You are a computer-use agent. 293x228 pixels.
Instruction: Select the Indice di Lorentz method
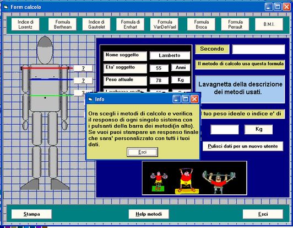pyautogui.click(x=25, y=24)
